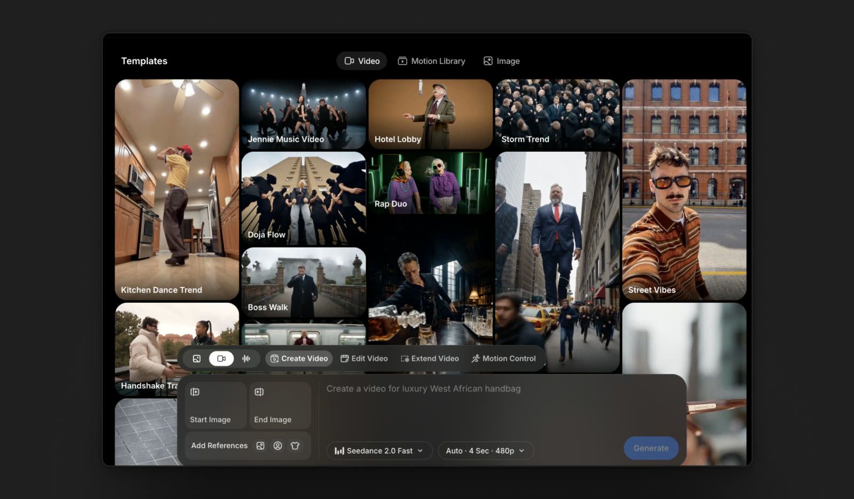Open the Auto 4 Sec 480p settings dropdown
Viewport: 854px width, 499px height.
[485, 450]
